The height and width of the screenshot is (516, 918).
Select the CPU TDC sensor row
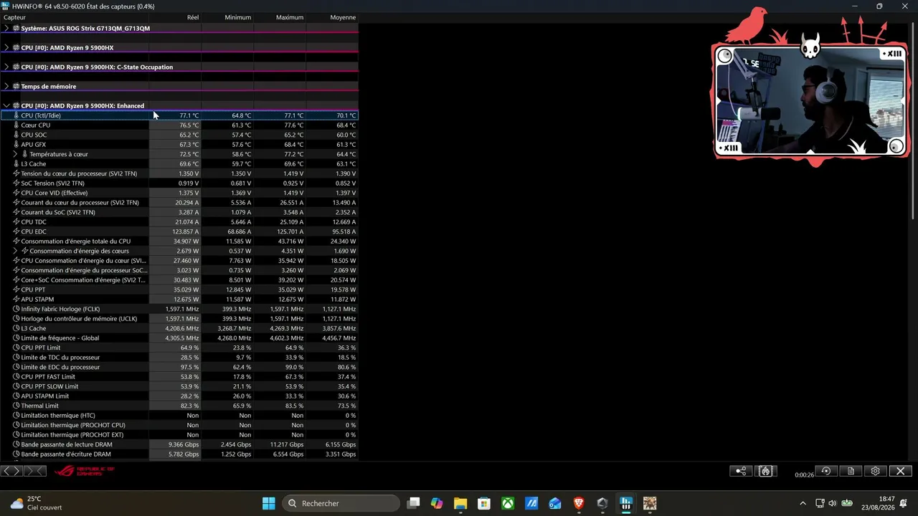click(x=179, y=222)
